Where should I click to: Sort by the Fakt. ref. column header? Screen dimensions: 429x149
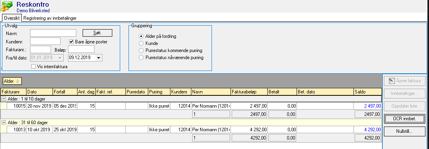(110, 92)
